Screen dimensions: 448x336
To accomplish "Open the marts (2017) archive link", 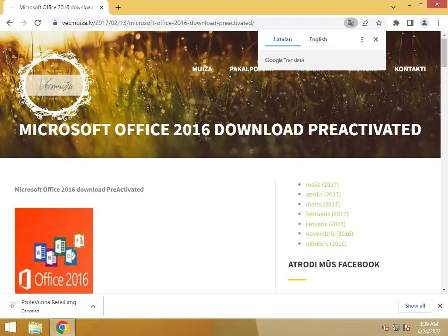I will pyautogui.click(x=323, y=205).
